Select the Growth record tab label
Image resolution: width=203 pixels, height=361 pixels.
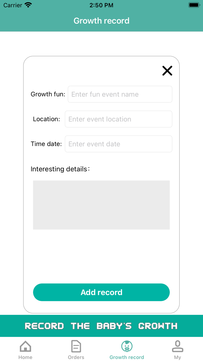point(127,357)
